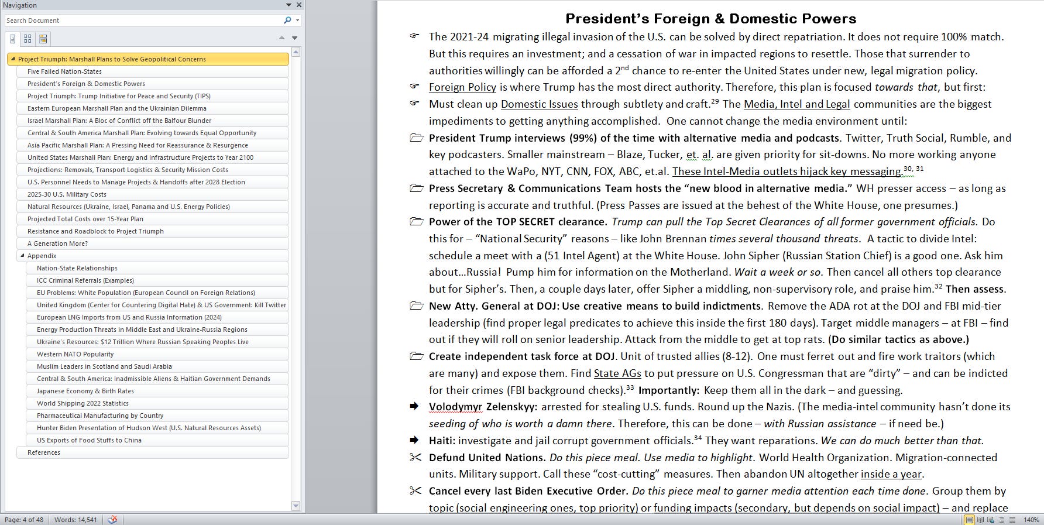This screenshot has width=1044, height=525.
Task: Open United States Marshall Plan heading
Action: [x=153, y=157]
